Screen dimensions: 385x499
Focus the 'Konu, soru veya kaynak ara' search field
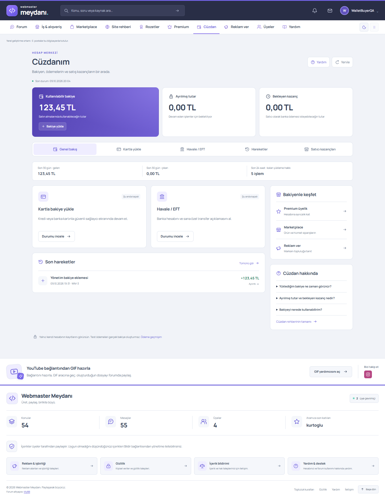click(x=122, y=11)
